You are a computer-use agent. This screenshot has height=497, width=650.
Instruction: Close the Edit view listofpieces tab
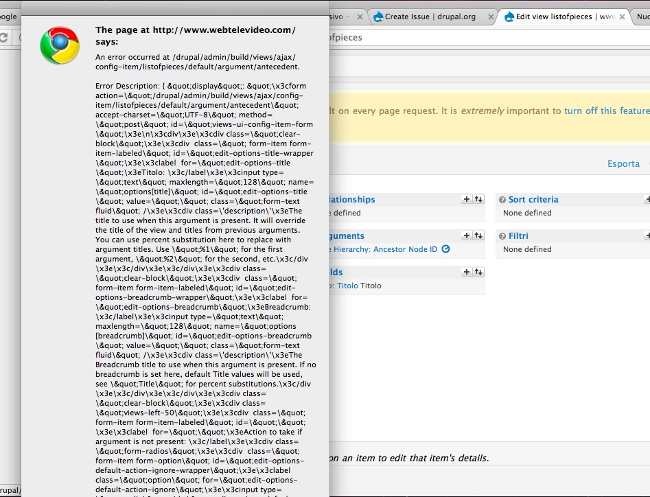click(x=622, y=17)
